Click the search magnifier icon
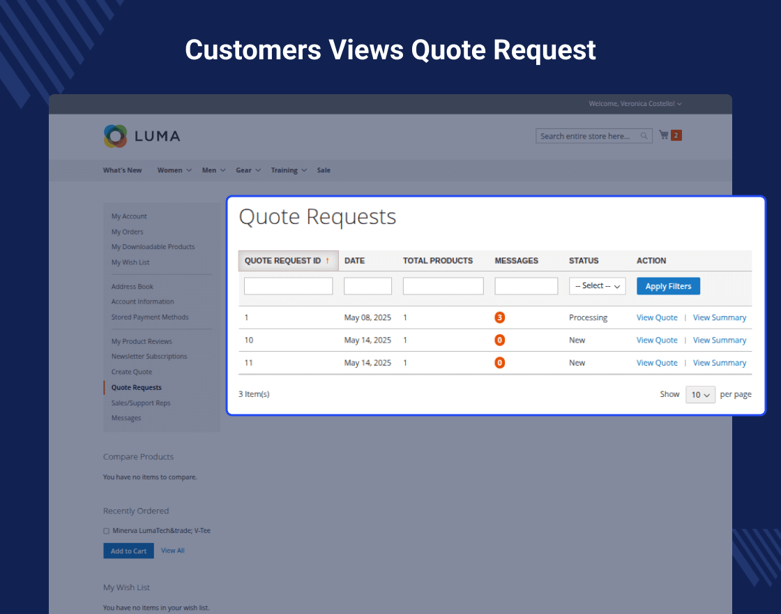 pyautogui.click(x=644, y=136)
